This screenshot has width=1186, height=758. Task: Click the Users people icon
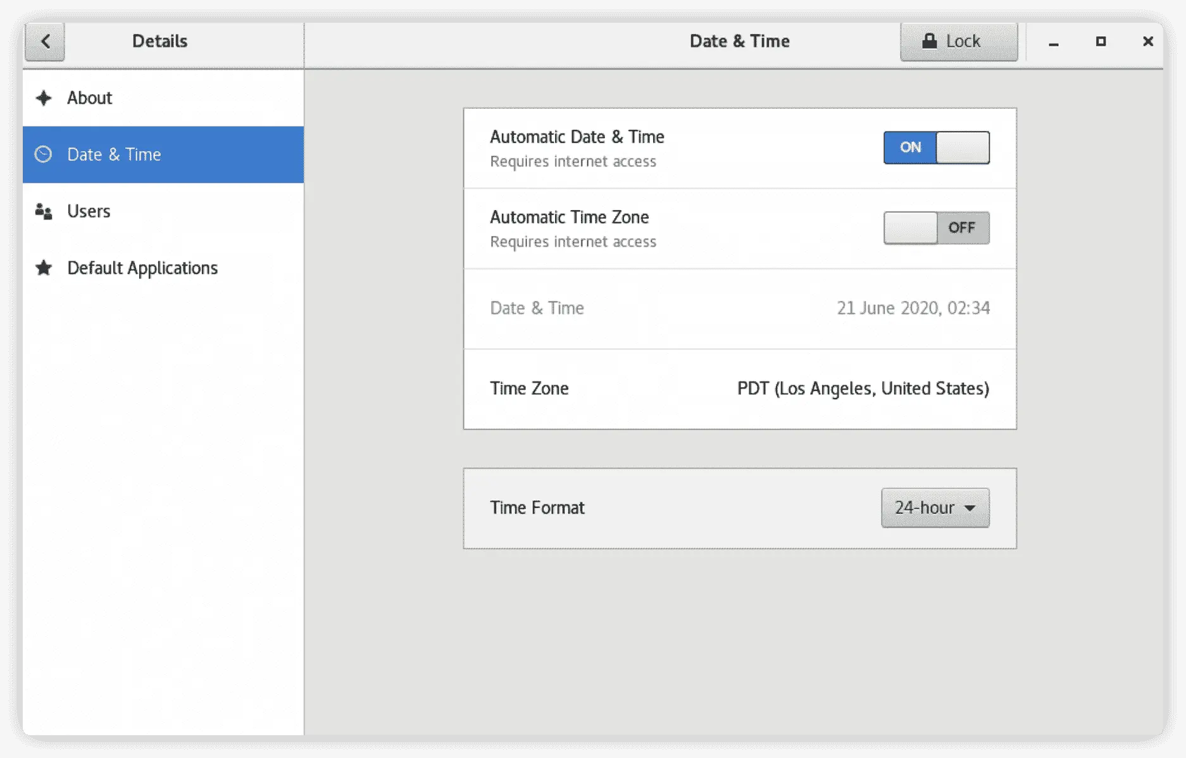(44, 211)
